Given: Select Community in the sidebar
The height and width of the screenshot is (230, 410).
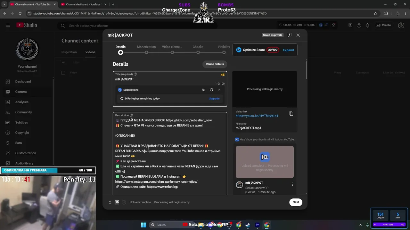Looking at the screenshot, I should coord(23,112).
